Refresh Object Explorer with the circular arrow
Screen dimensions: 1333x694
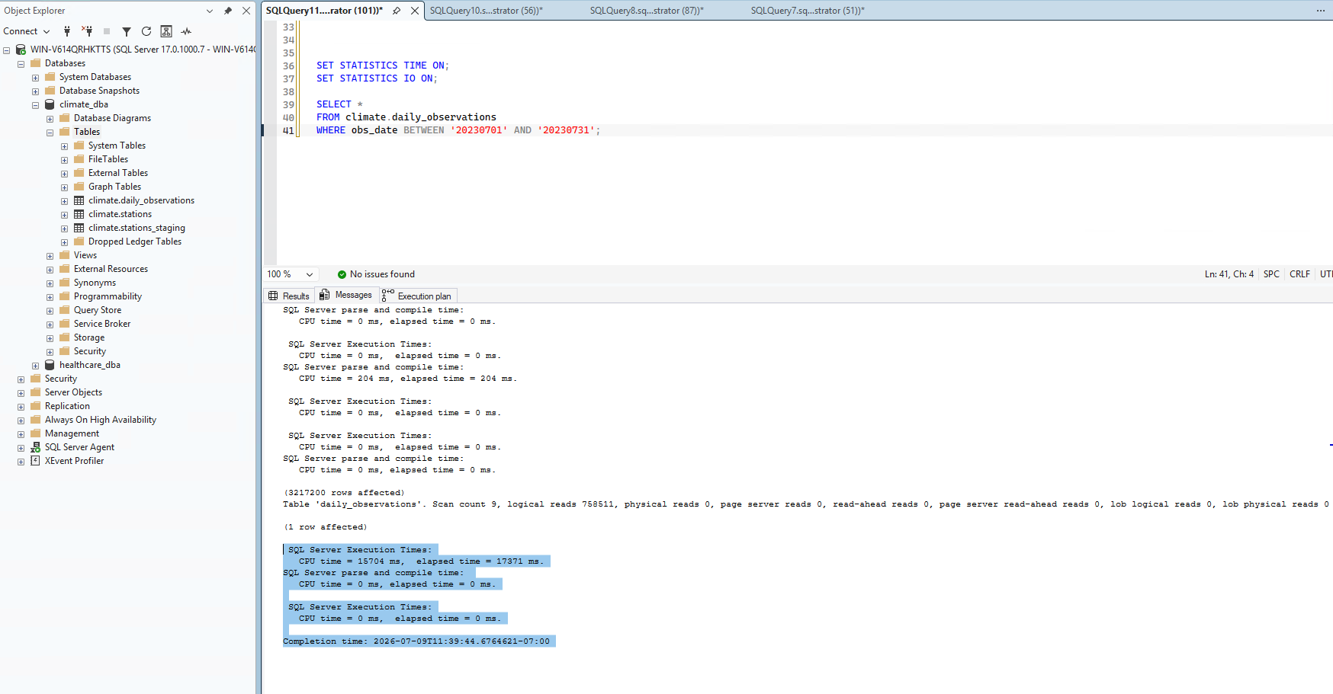coord(146,31)
